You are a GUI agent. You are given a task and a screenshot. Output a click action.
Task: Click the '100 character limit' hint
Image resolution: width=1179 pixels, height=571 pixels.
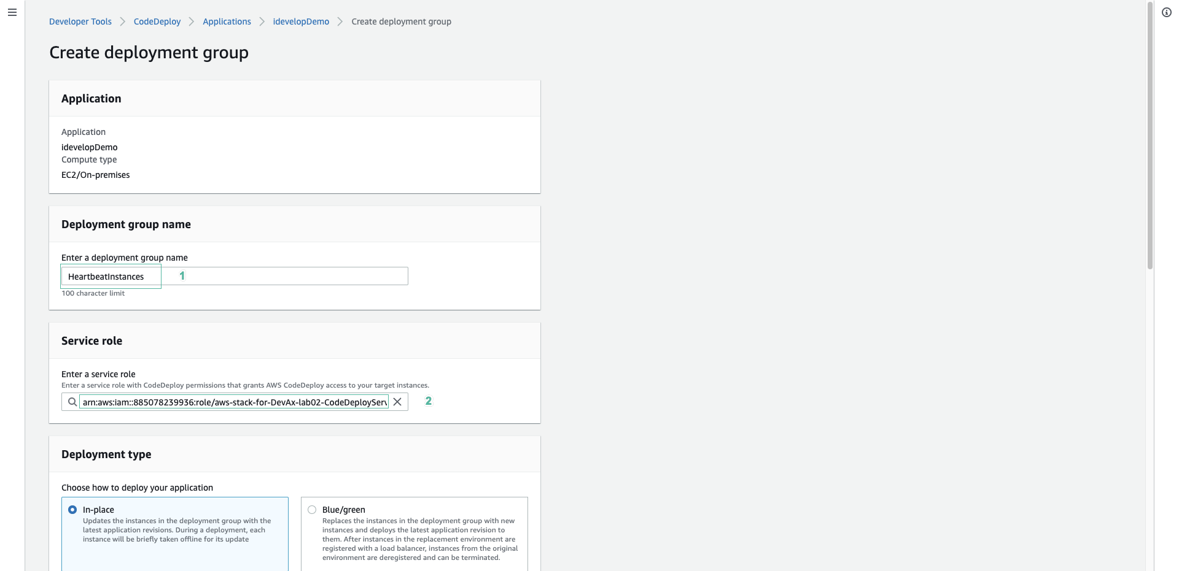[93, 293]
